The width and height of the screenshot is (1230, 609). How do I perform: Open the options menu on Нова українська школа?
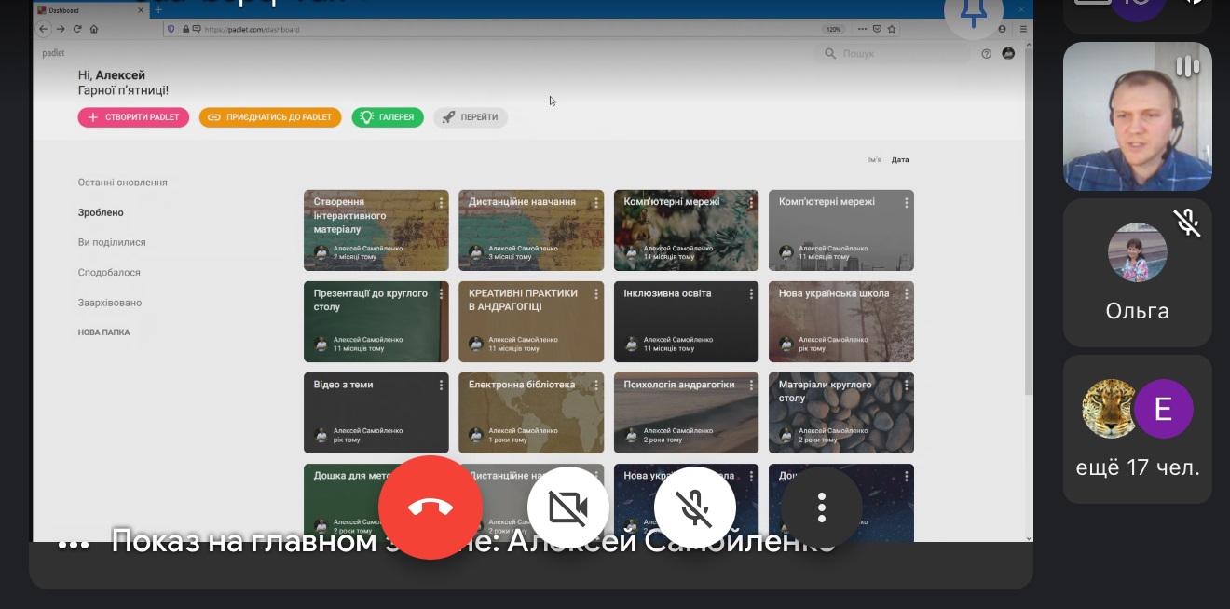[x=906, y=293]
